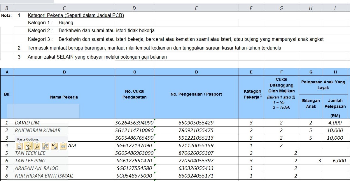Select worksheet column H header above notes
Viewport: 350px width, 181px height.
click(311, 8)
